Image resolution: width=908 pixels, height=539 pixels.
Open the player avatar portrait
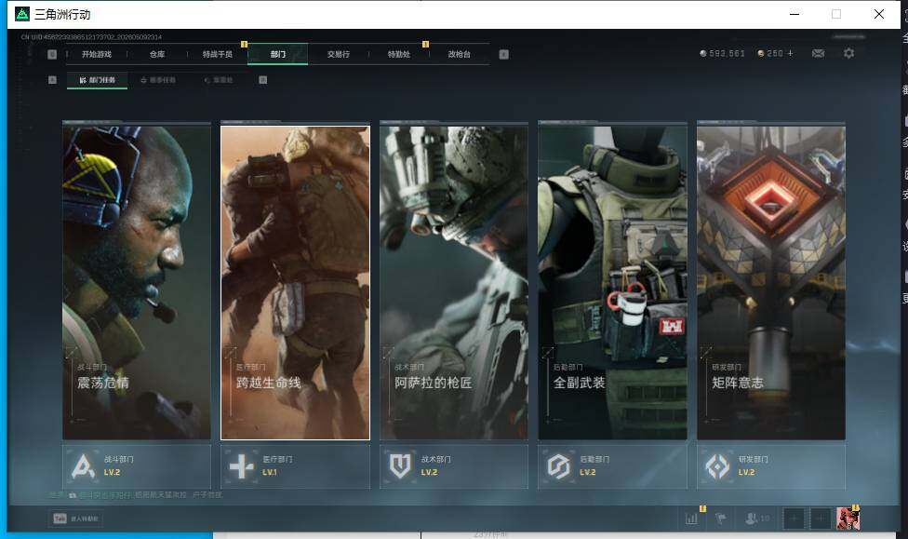[848, 519]
